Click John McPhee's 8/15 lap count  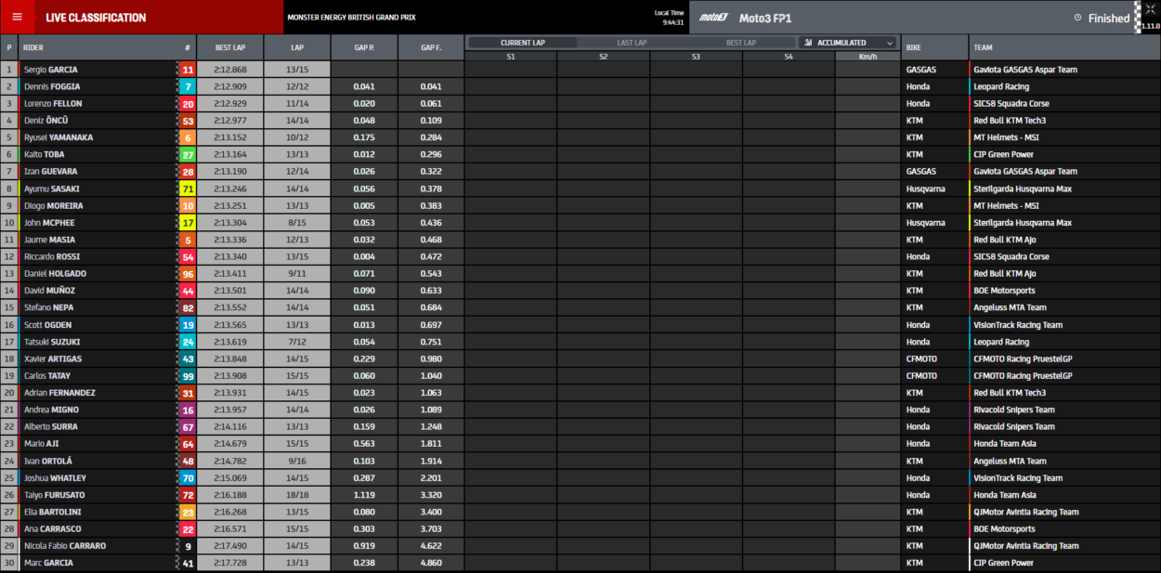coord(297,223)
